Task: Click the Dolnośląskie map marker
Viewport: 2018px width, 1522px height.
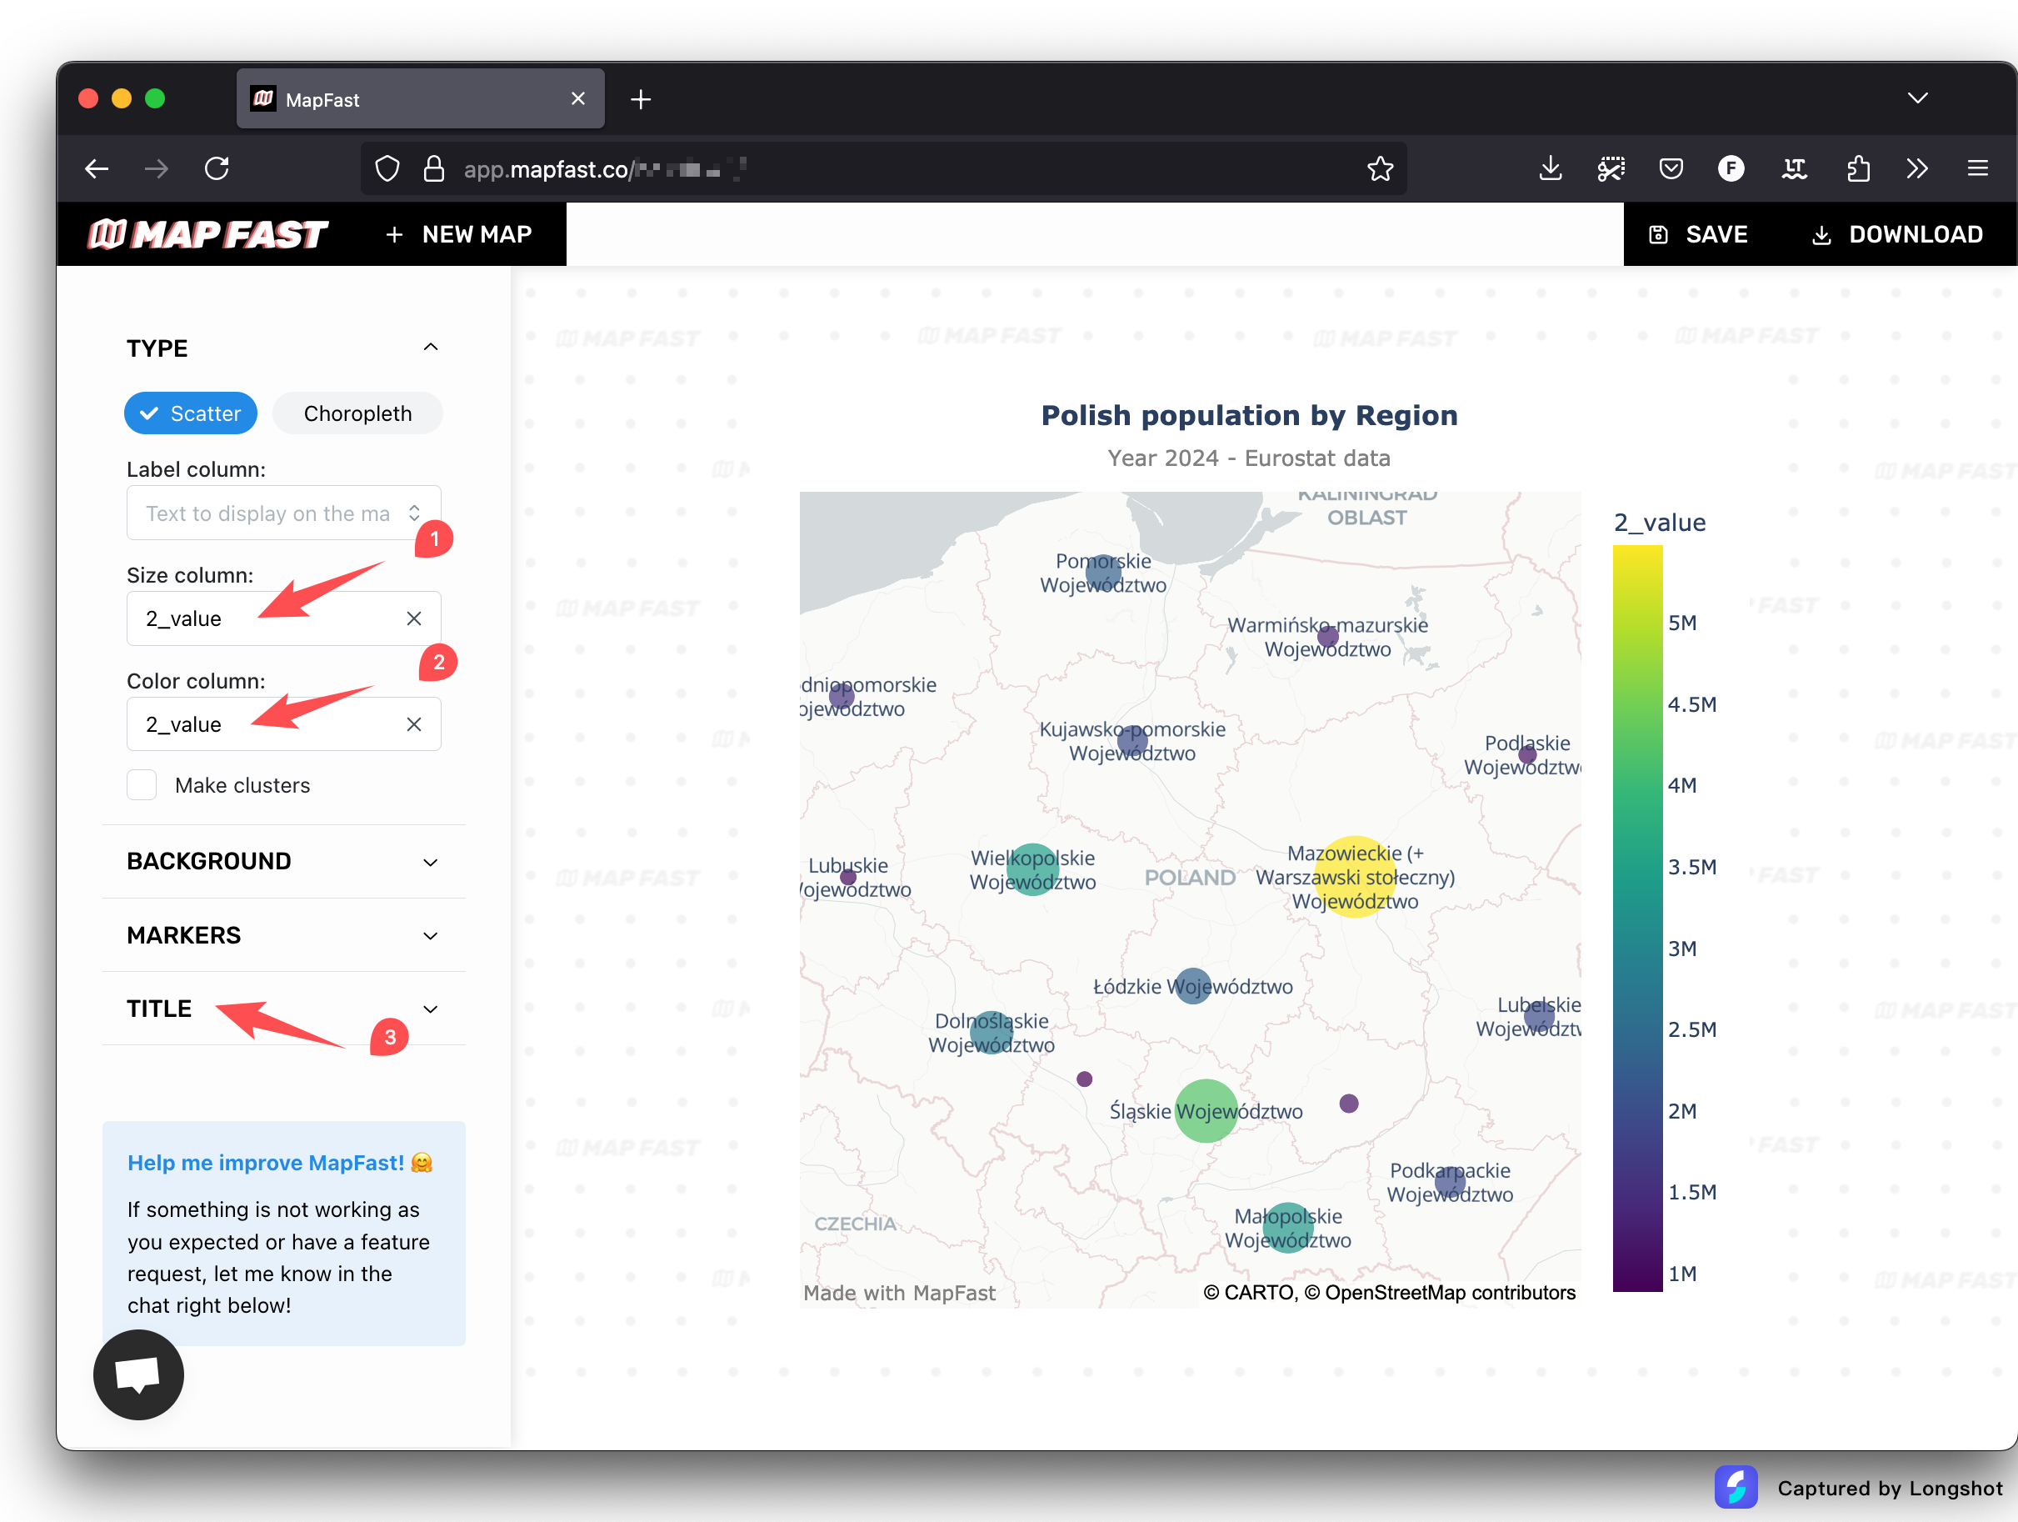Action: (992, 1032)
